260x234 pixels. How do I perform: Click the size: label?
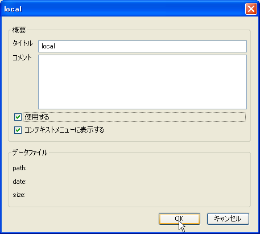(x=19, y=195)
